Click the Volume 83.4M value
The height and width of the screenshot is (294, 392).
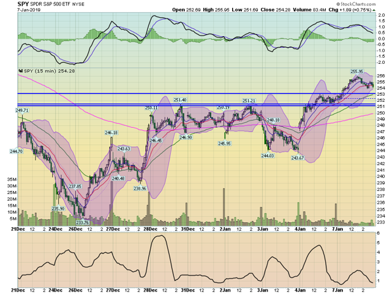point(309,10)
